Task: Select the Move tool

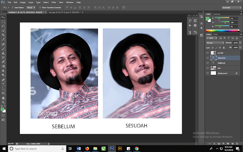Action: coord(3,17)
